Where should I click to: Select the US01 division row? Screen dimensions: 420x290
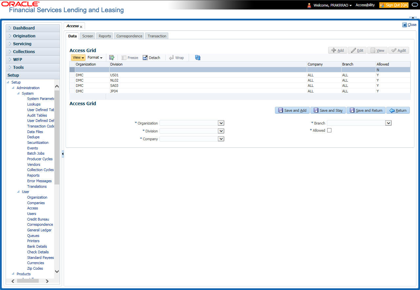pos(240,75)
